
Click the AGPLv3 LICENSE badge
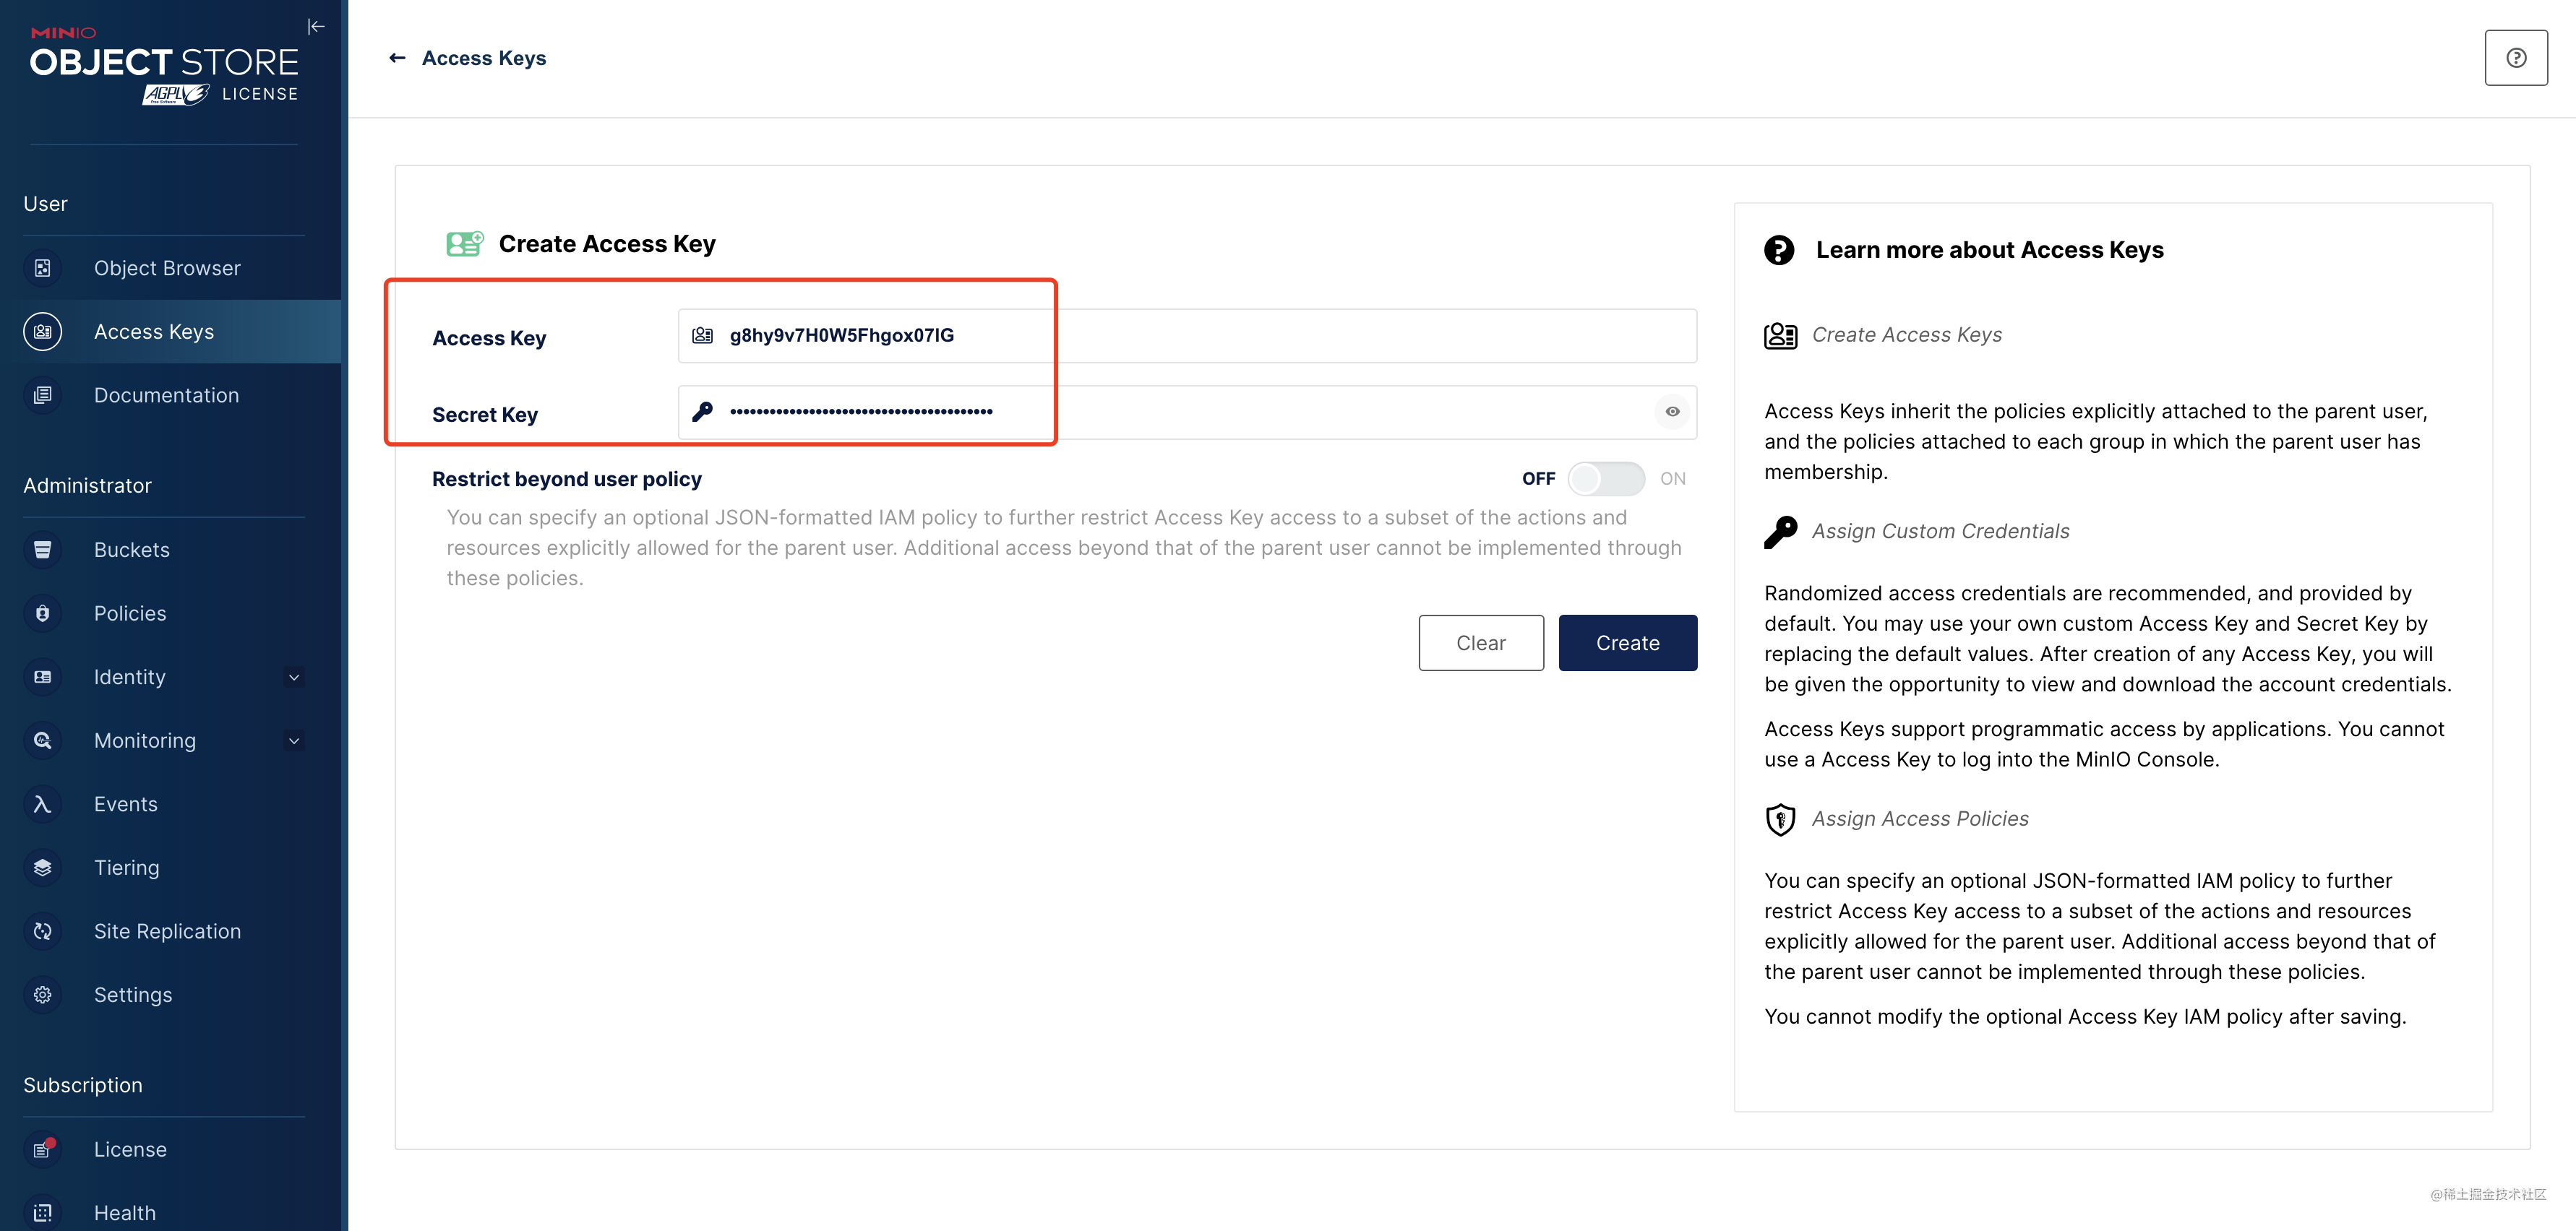[x=220, y=94]
